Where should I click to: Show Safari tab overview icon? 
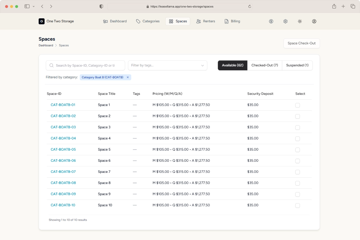click(353, 6)
